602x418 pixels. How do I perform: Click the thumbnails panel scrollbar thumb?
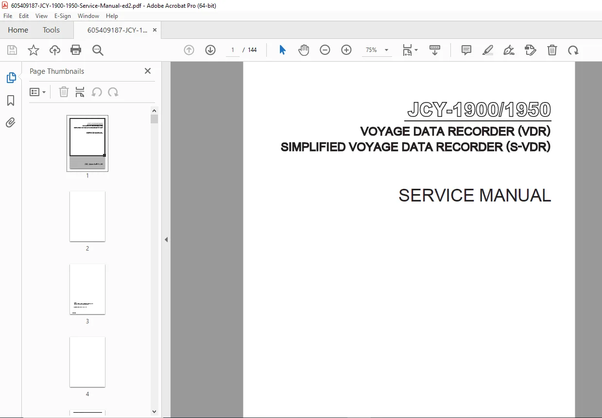(155, 119)
